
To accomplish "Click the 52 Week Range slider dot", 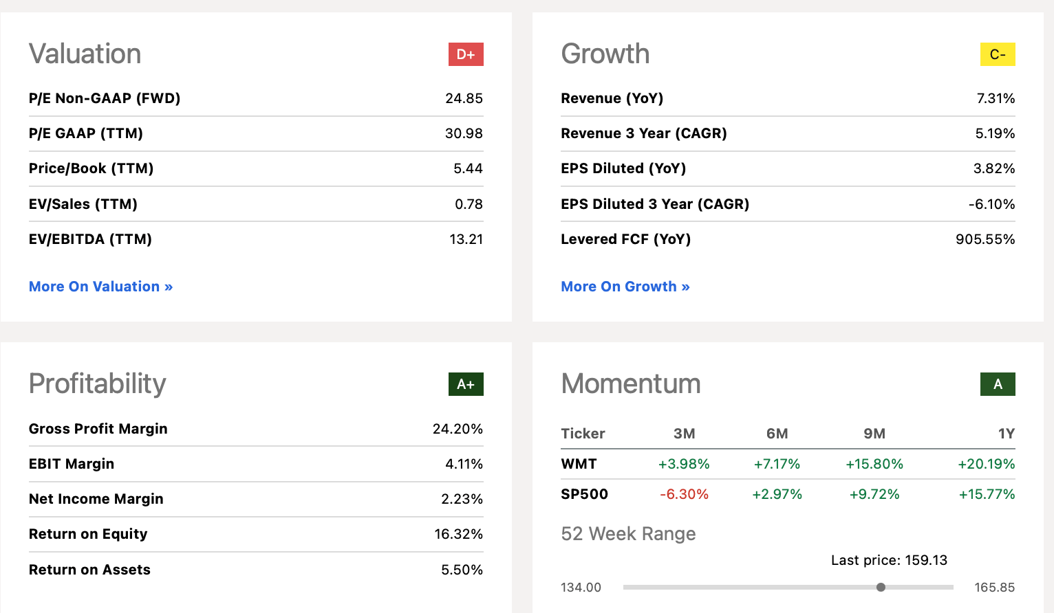I will (x=881, y=587).
